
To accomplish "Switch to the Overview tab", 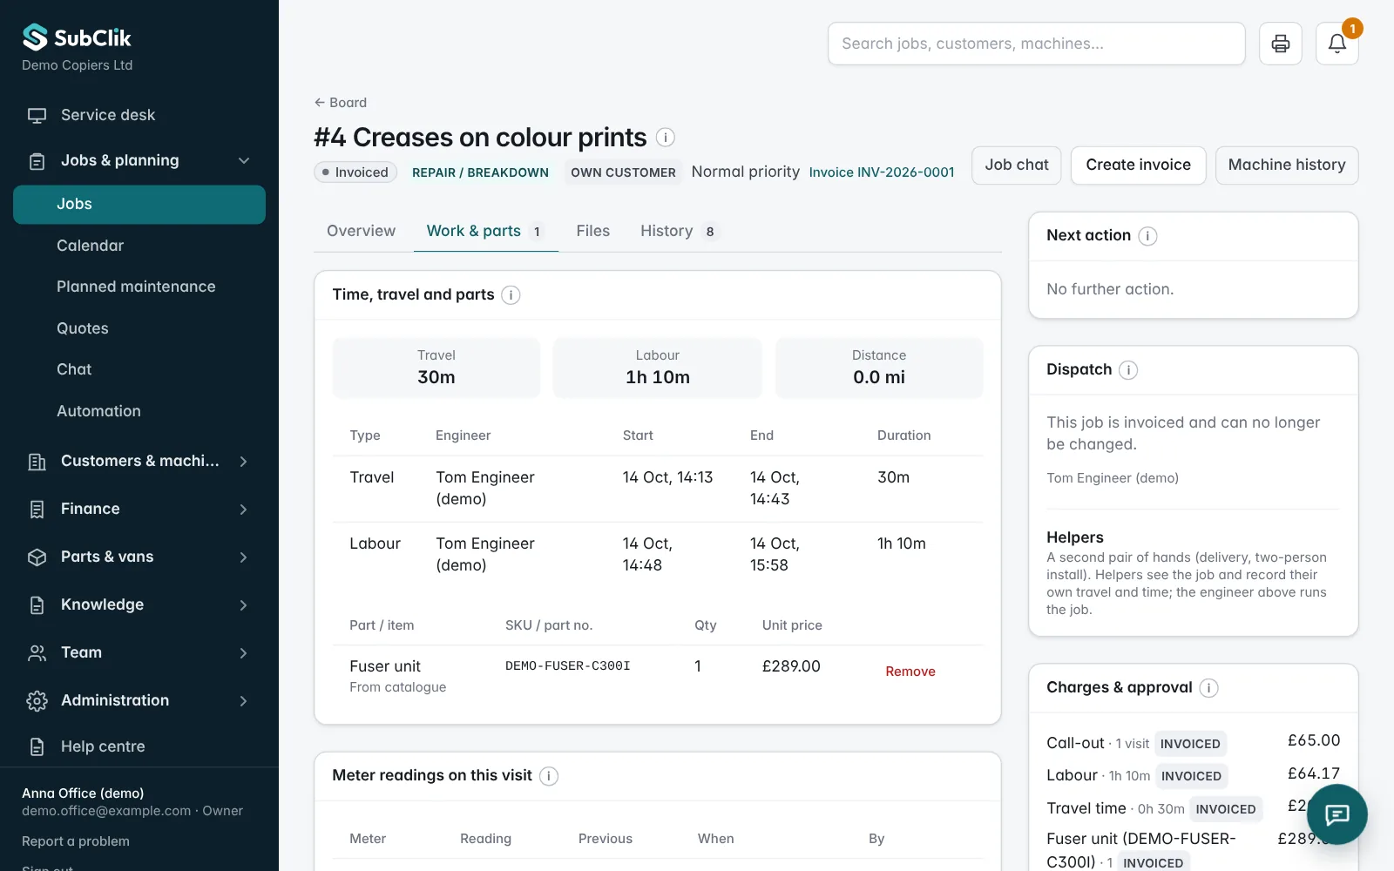I will pyautogui.click(x=361, y=231).
